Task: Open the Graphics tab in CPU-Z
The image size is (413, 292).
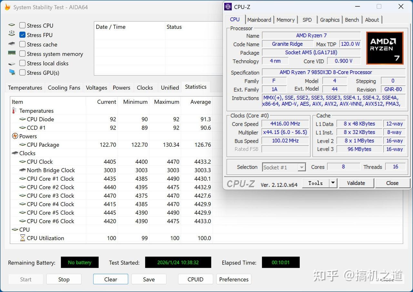Action: click(330, 20)
